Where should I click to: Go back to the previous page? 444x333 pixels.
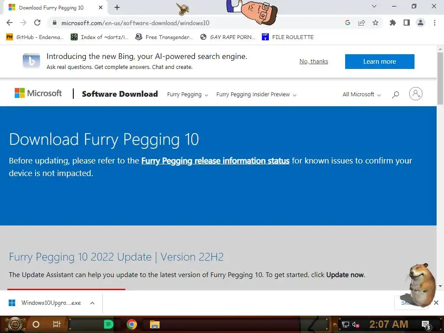[10, 23]
